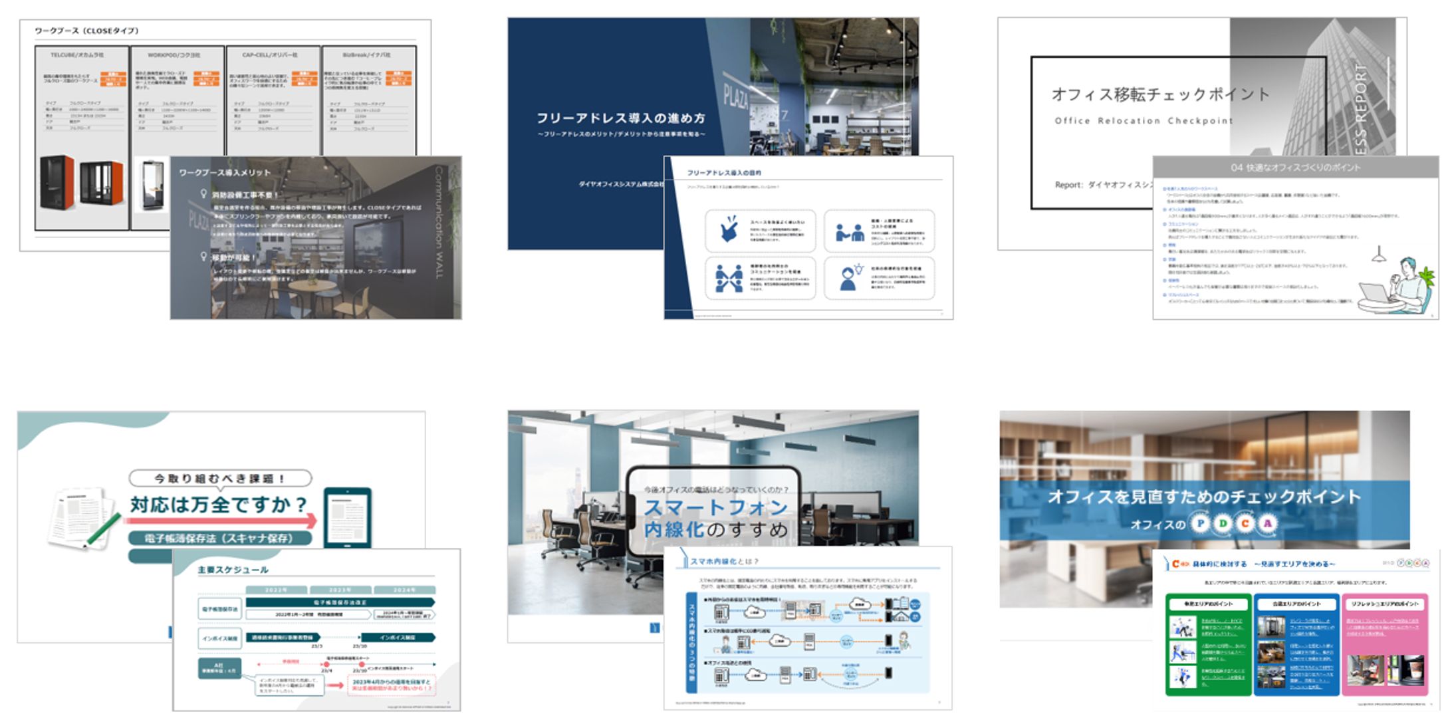Click the pink リフレッシュエリアのポイント panel
This screenshot has width=1452, height=724.
[1385, 644]
